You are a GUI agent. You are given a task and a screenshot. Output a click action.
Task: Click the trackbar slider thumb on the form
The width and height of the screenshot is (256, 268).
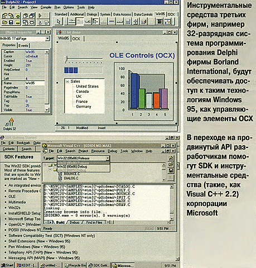66,59
